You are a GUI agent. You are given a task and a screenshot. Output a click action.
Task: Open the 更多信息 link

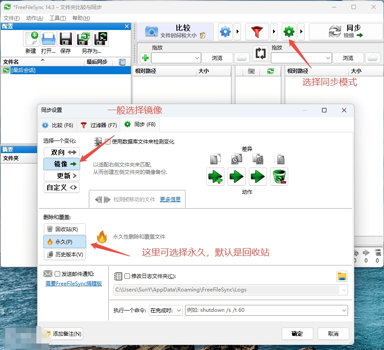click(x=170, y=200)
